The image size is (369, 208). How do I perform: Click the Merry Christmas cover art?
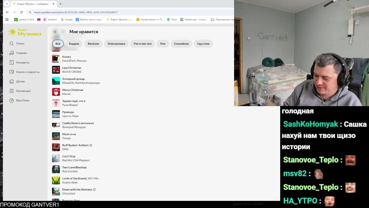pyautogui.click(x=56, y=92)
